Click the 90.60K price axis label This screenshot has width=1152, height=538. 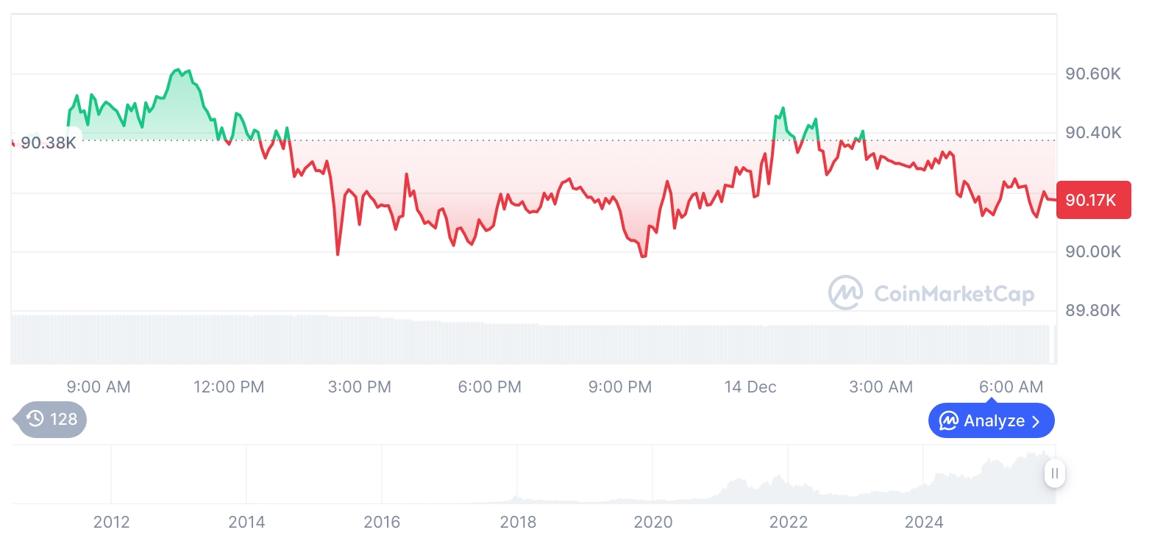coord(1093,74)
